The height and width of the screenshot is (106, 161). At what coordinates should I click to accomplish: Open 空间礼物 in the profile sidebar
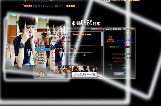point(40,55)
